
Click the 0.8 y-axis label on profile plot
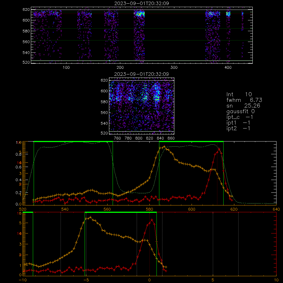click(19, 154)
